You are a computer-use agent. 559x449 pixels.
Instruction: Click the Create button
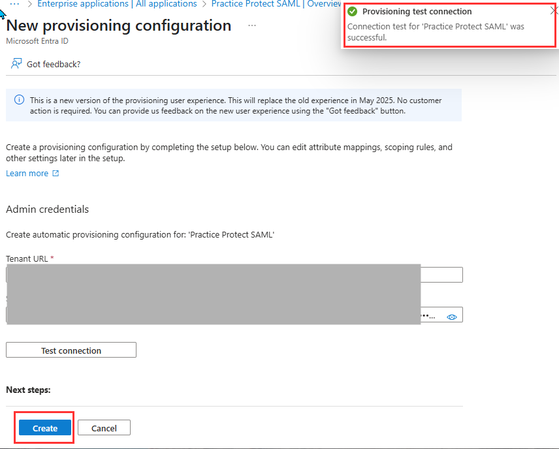(45, 427)
